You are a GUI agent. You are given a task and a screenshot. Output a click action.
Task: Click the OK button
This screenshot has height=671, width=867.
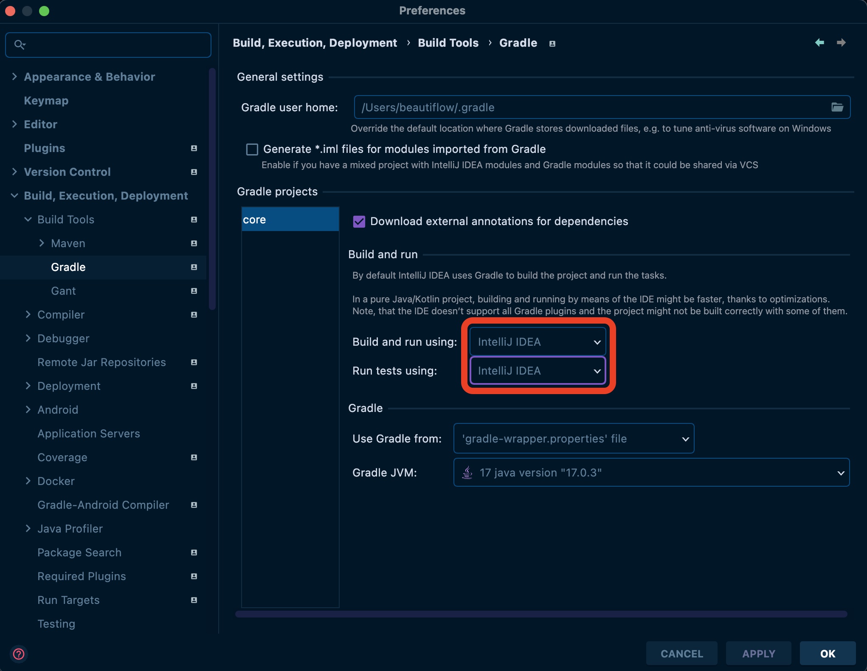pyautogui.click(x=828, y=654)
